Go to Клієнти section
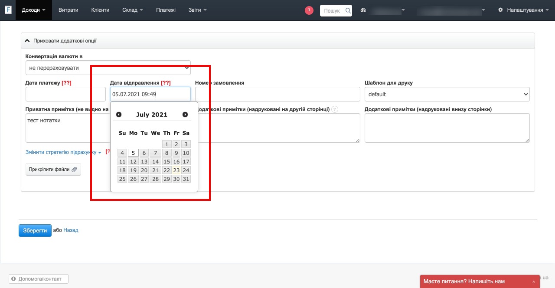The height and width of the screenshot is (288, 555). 100,10
